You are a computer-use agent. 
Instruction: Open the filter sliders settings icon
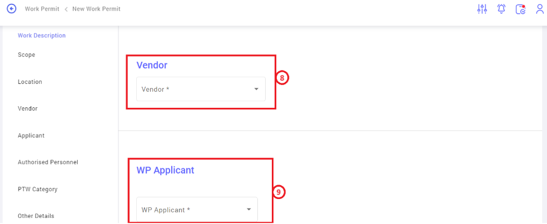pos(482,9)
